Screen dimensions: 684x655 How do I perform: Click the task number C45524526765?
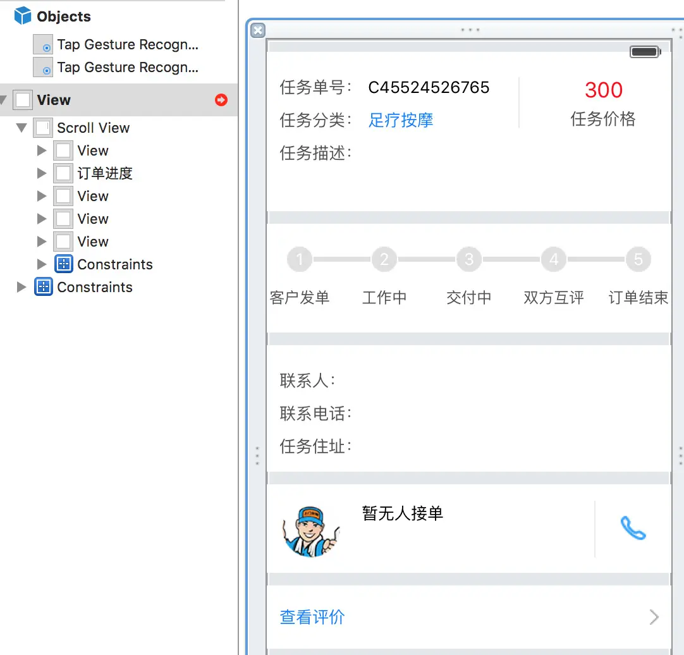(429, 87)
